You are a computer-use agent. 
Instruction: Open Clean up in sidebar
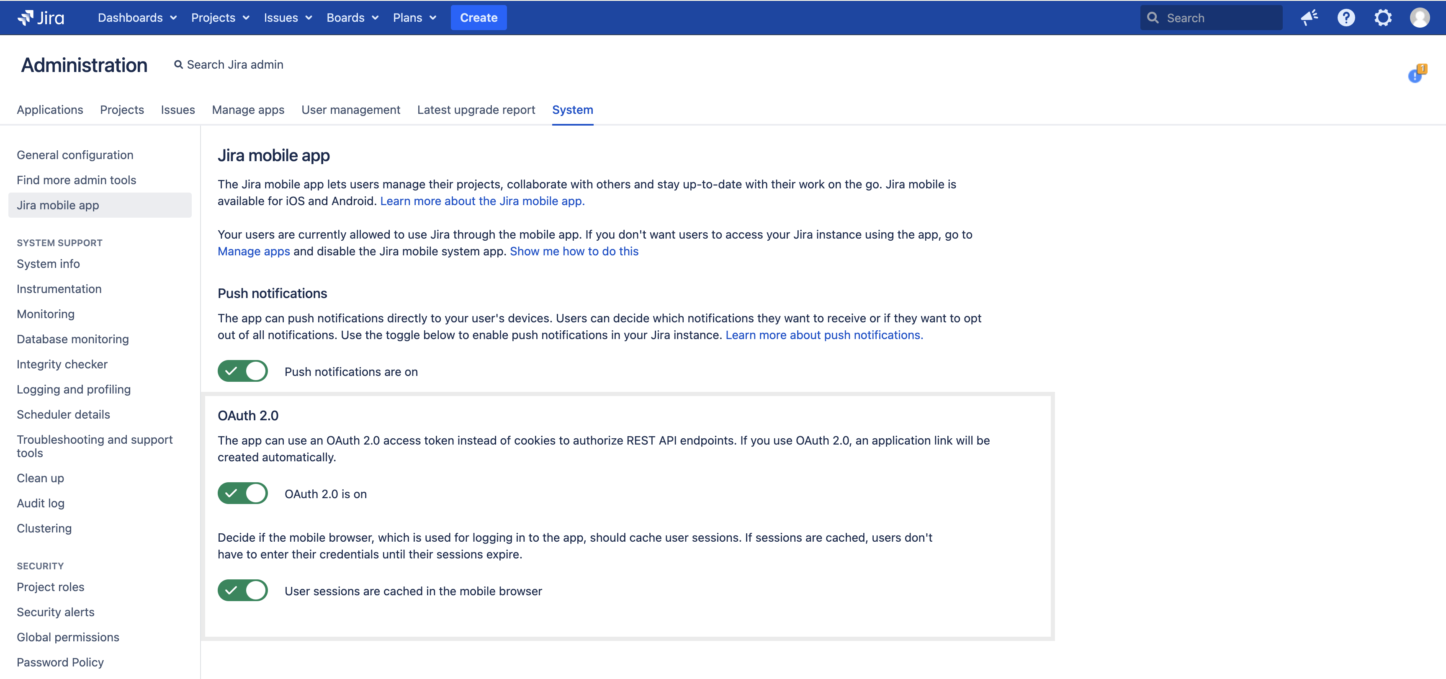pos(41,478)
